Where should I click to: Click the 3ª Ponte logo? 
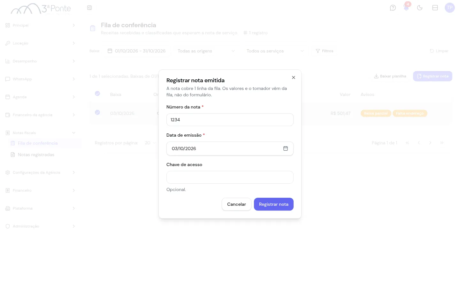coord(41,9)
